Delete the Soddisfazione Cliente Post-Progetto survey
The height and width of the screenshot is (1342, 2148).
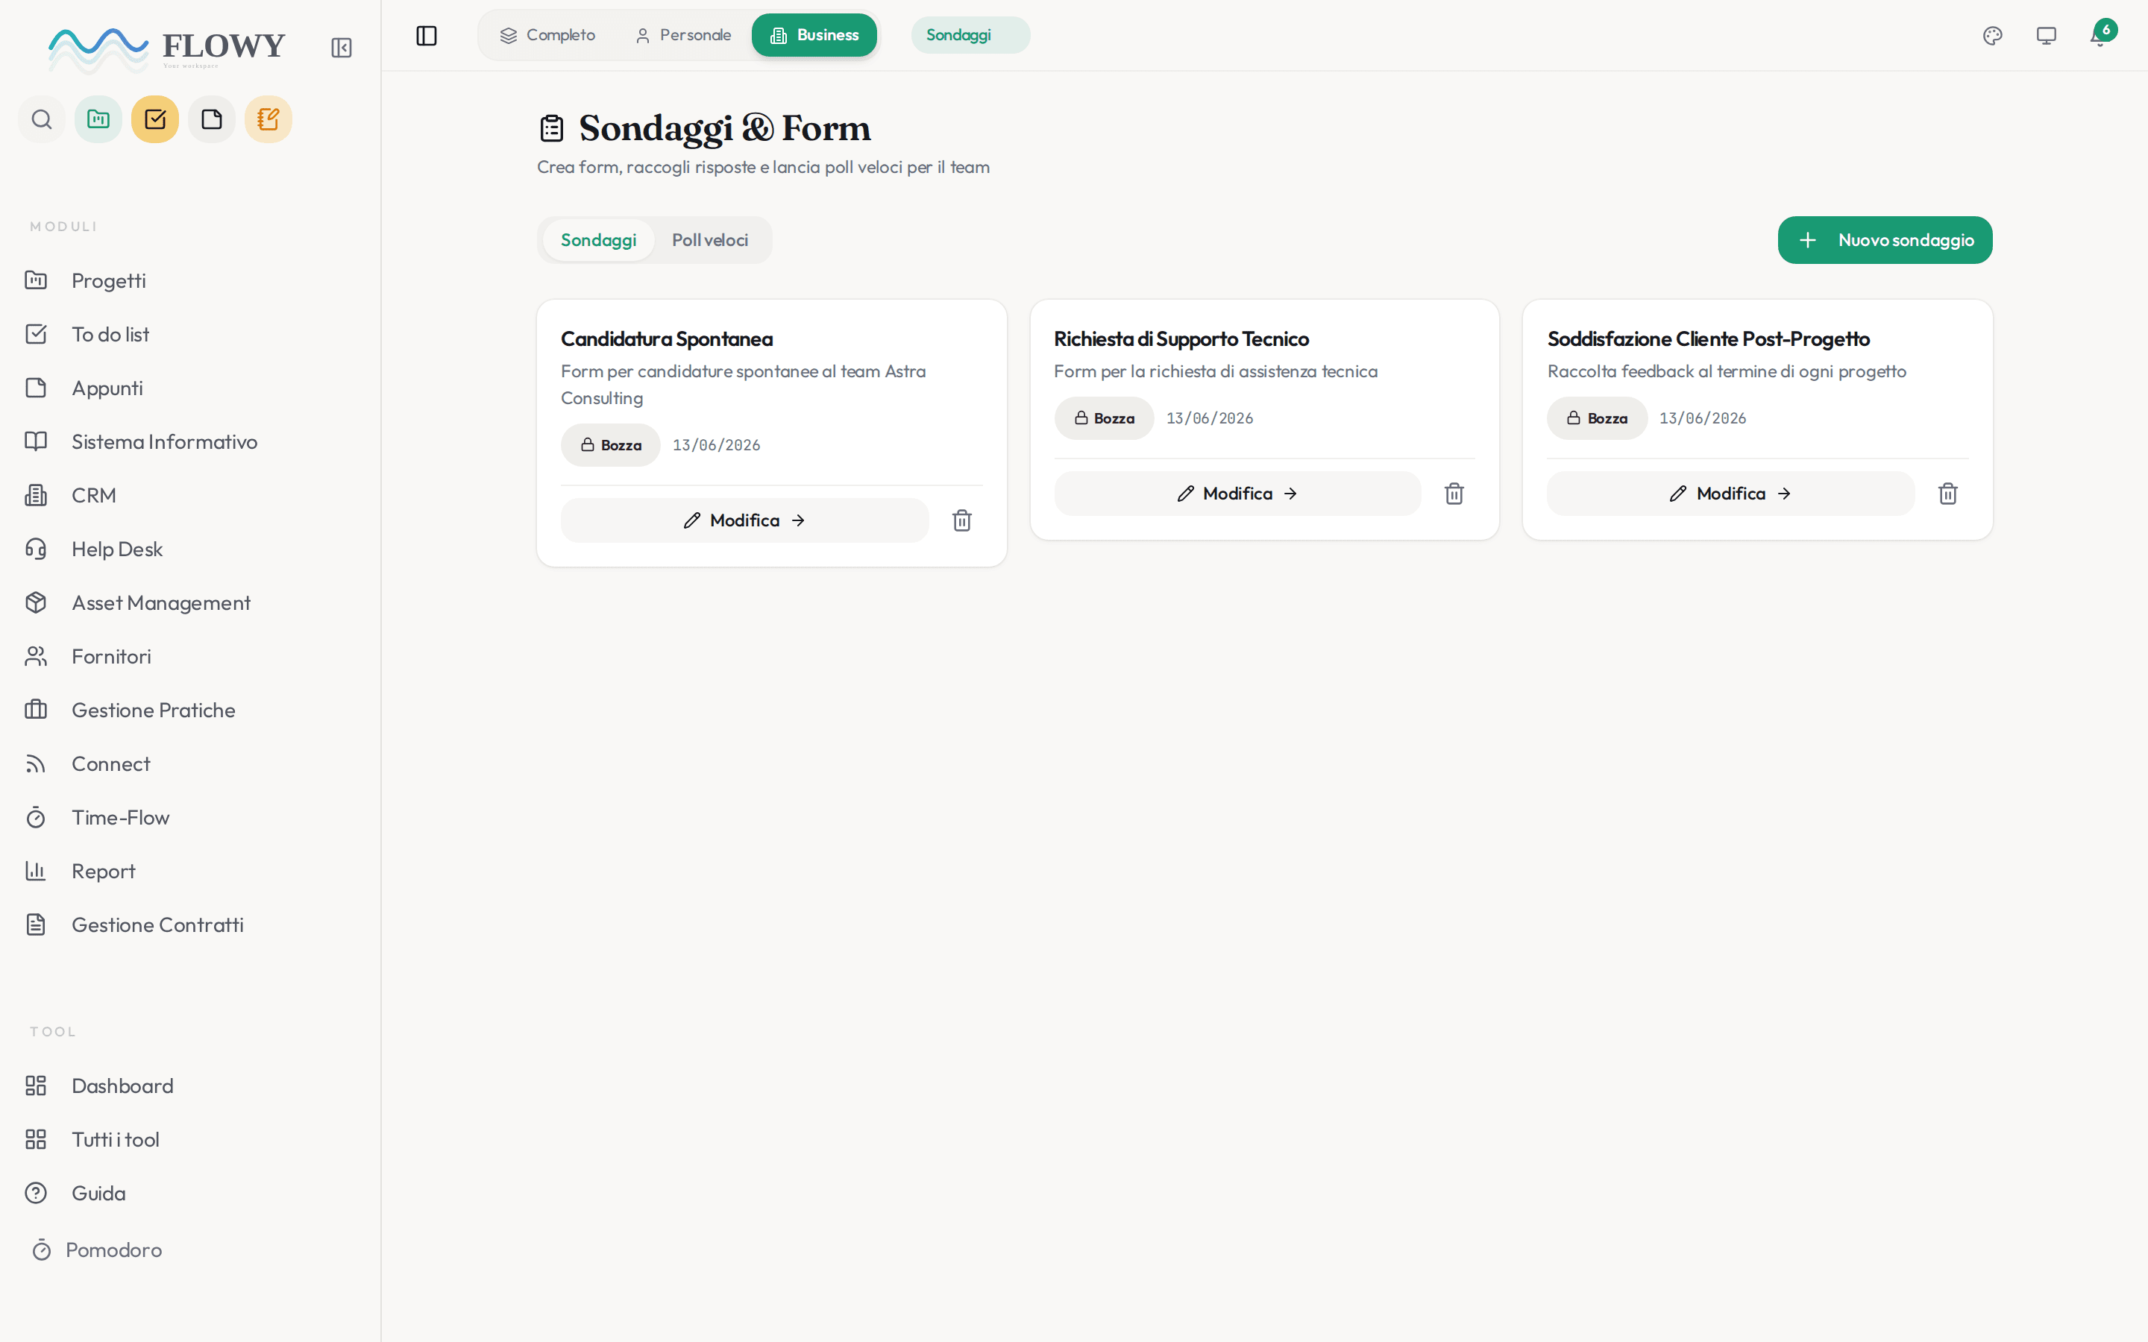point(1947,494)
